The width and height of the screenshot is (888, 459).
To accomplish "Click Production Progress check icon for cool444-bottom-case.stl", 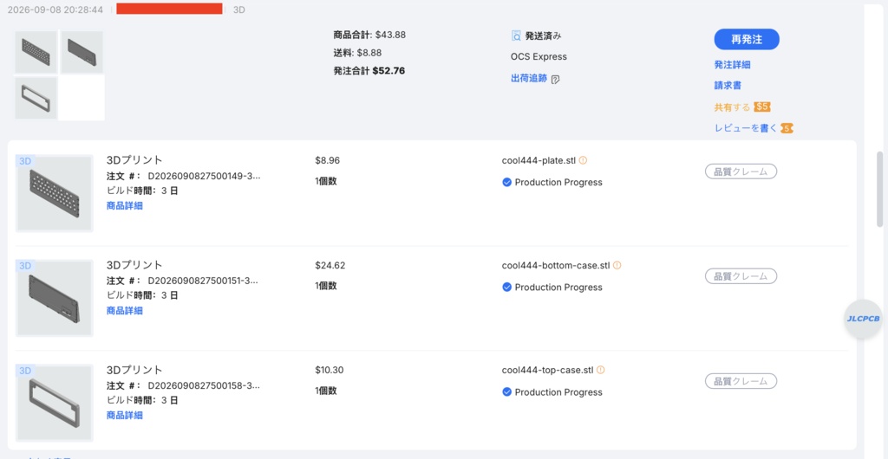I will pos(506,288).
